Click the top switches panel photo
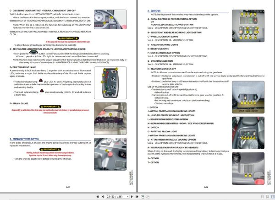This screenshot has width=275, height=200. tap(248, 26)
